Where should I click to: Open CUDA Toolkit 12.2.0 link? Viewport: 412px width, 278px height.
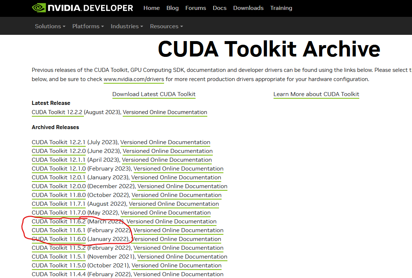coord(59,151)
